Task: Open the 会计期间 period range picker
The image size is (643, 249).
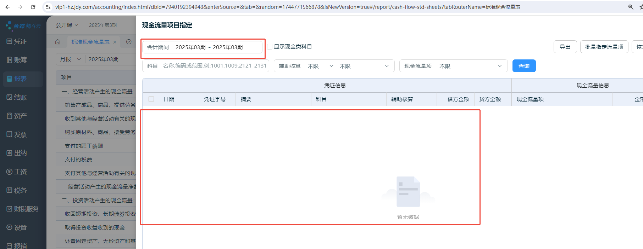Action: [x=209, y=47]
